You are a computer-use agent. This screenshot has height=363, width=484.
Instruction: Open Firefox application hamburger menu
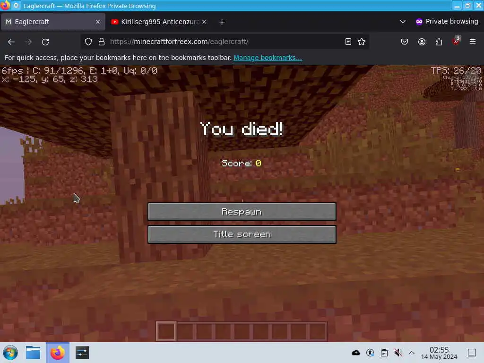tap(473, 42)
